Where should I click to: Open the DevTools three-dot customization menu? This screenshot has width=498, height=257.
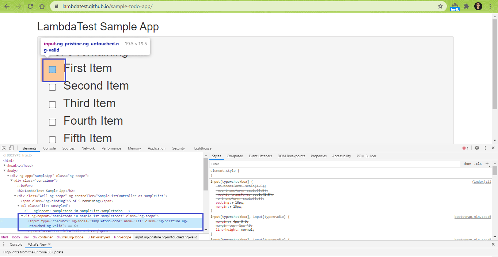[485, 148]
